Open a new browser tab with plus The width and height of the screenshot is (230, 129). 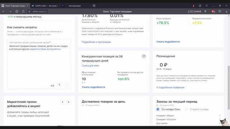[x=94, y=6]
